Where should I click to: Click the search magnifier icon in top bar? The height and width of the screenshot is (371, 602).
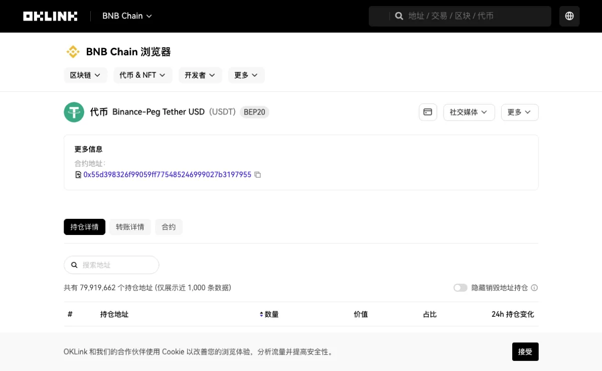pyautogui.click(x=399, y=16)
